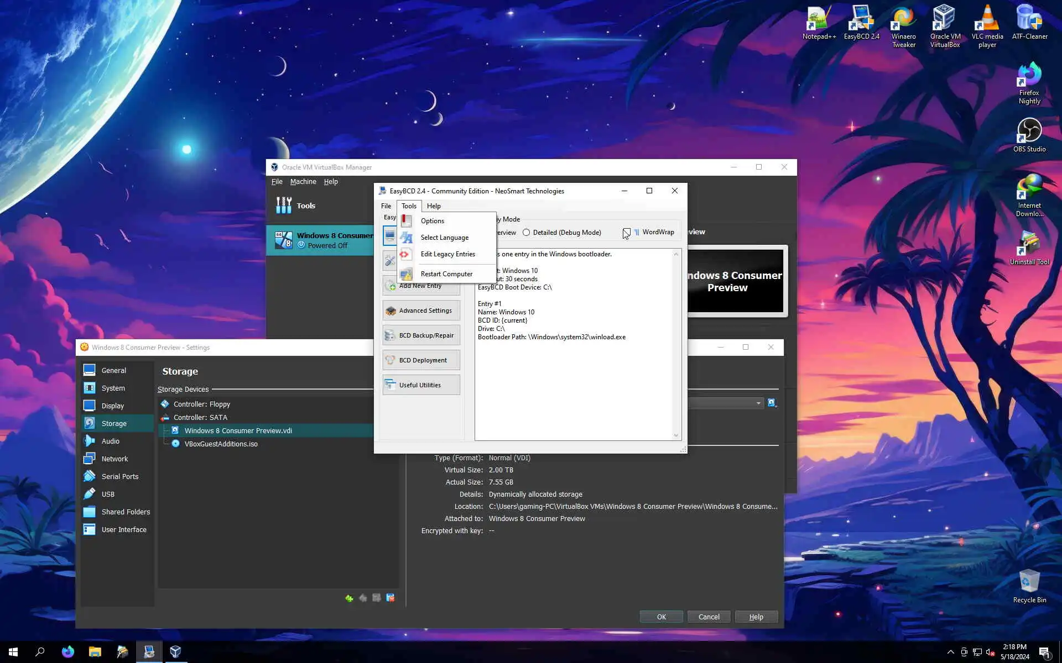Click the remove attachment icon below storage tree
This screenshot has width=1062, height=663.
coord(391,598)
